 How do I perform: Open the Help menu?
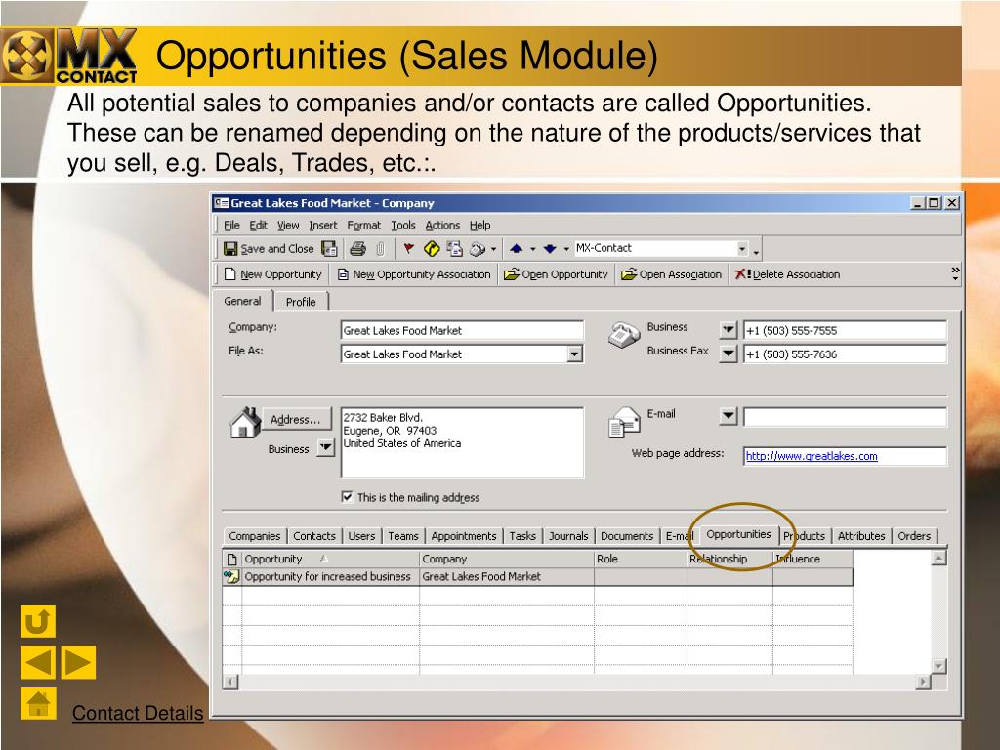[x=480, y=226]
